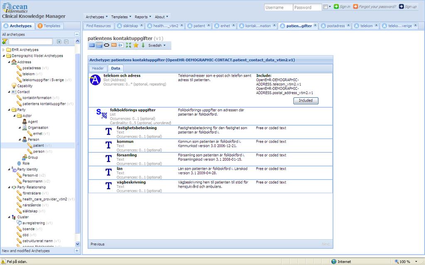This screenshot has width=425, height=265.
Task: Click the Sign in link
Action: tap(342, 7)
